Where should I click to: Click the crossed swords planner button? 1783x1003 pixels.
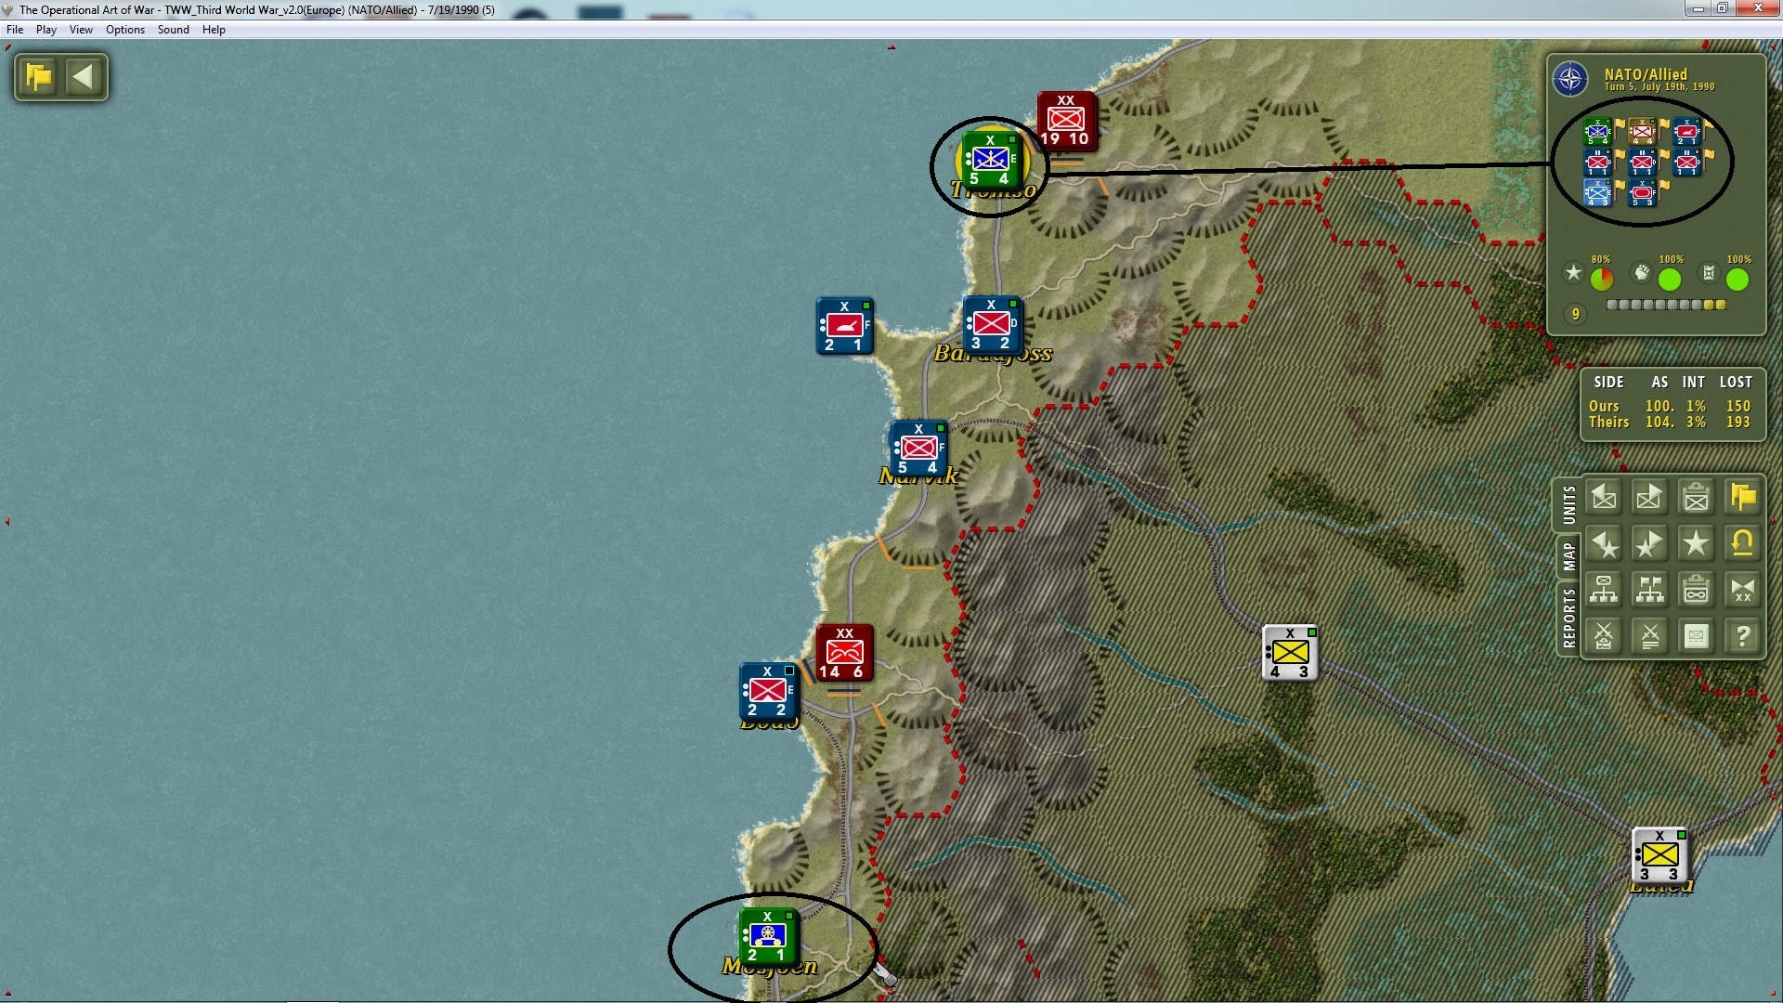pyautogui.click(x=1604, y=637)
